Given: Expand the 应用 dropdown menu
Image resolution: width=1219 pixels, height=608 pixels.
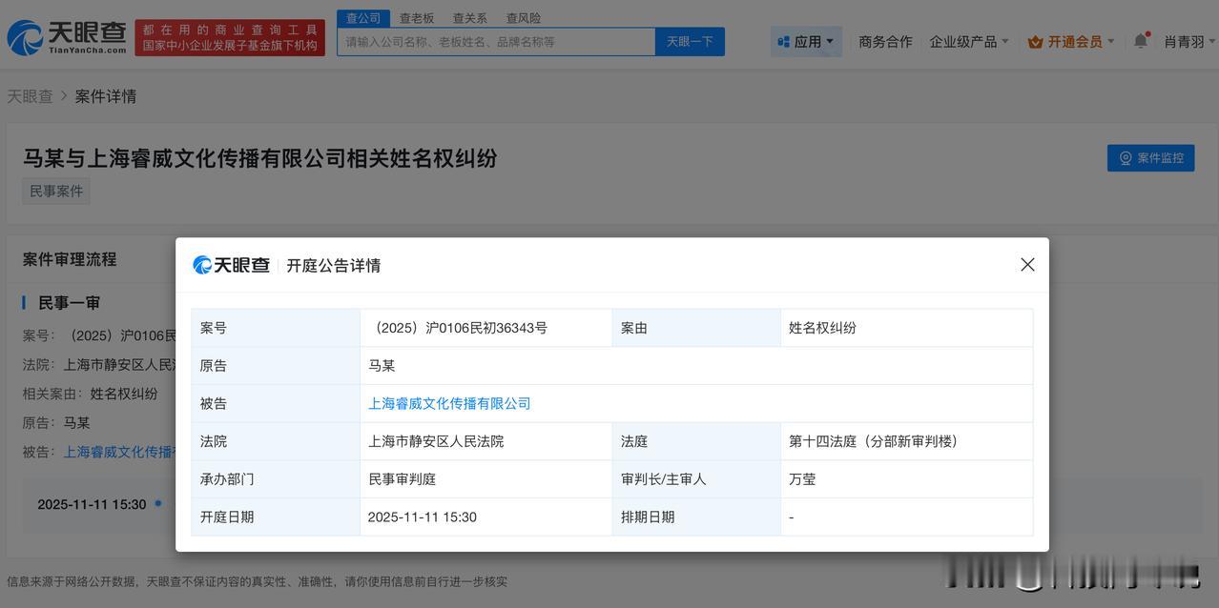Looking at the screenshot, I should (806, 41).
